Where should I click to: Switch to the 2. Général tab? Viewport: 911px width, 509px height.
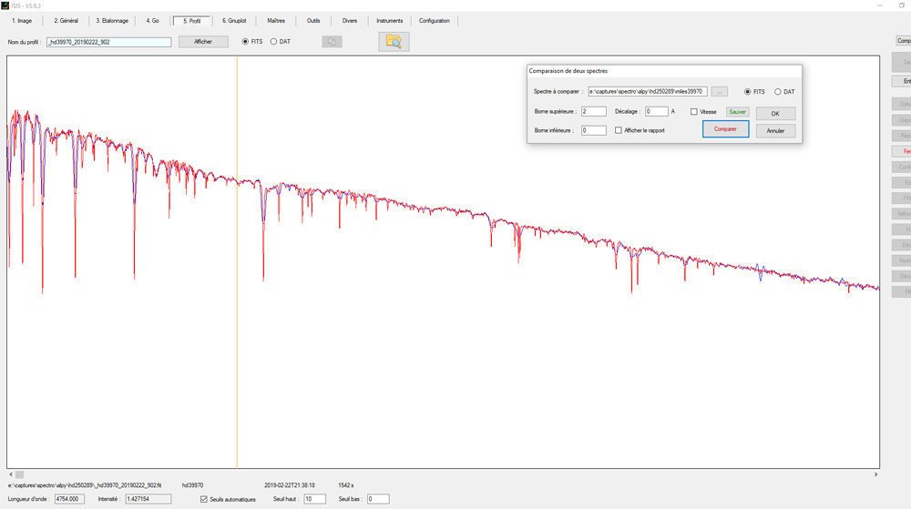[66, 21]
